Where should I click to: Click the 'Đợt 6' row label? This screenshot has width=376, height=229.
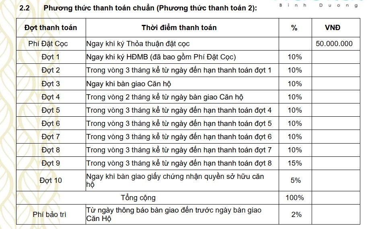51,124
